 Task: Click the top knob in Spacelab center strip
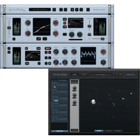coord(75,87)
